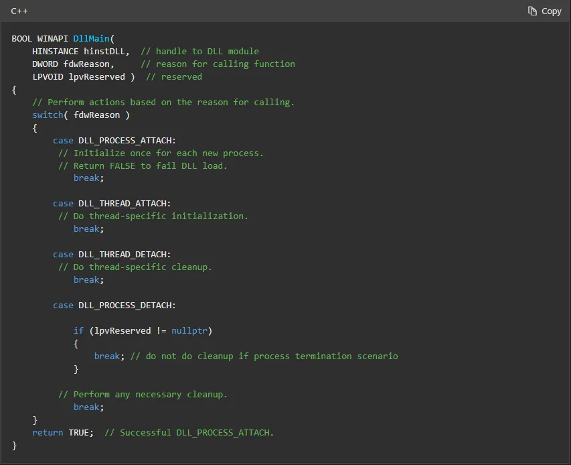Click the DLL_THREAD_ATTACH case label
Image resolution: width=571 pixels, height=465 pixels.
pos(125,203)
